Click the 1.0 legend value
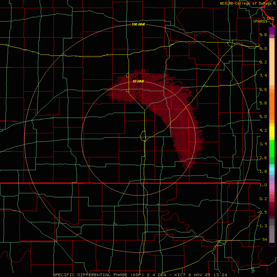The width and height of the screenshot is (277, 277). pyautogui.click(x=263, y=185)
